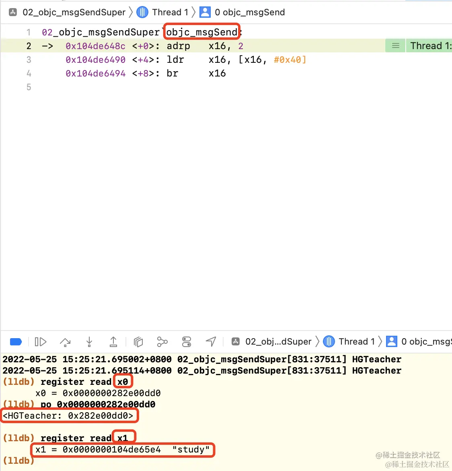The height and width of the screenshot is (471, 452).
Task: Click the person frame icon in the top jump bar
Action: (205, 12)
